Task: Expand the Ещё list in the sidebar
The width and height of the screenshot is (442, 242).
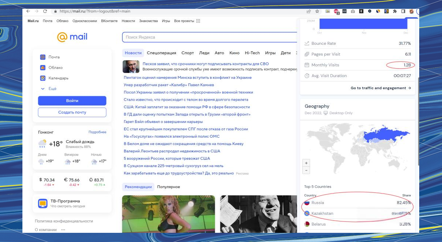Action: 48,89
